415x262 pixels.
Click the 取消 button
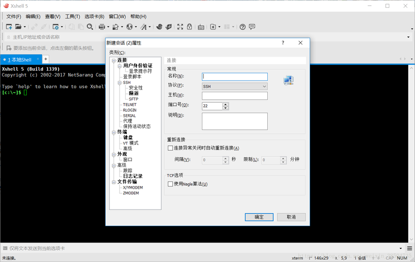(291, 217)
